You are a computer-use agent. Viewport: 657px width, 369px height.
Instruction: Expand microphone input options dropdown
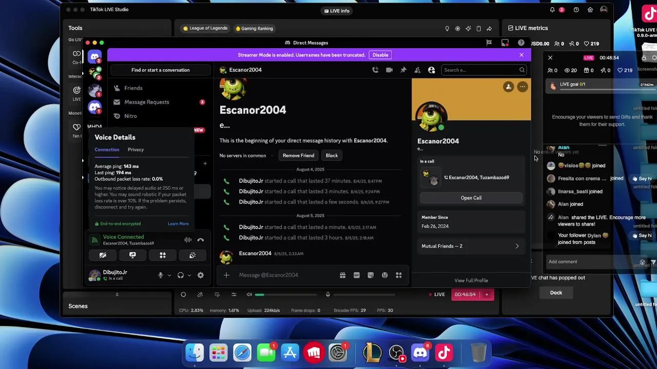point(169,276)
